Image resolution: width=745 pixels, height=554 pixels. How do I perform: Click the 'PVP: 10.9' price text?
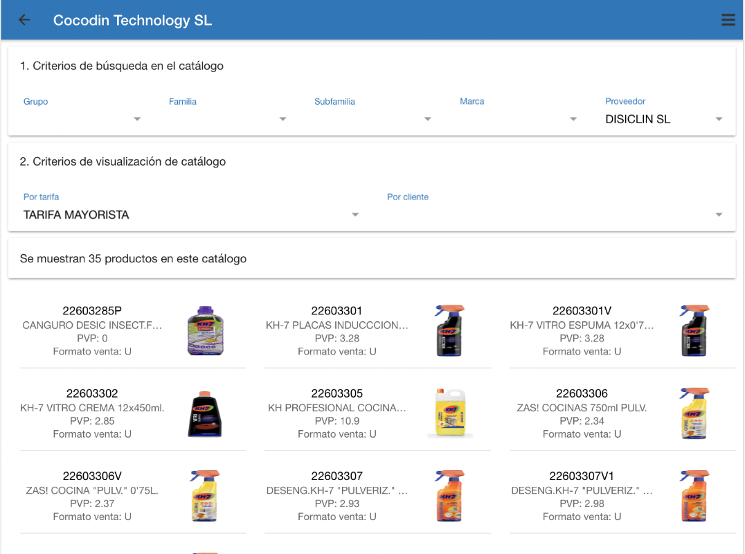(x=337, y=421)
